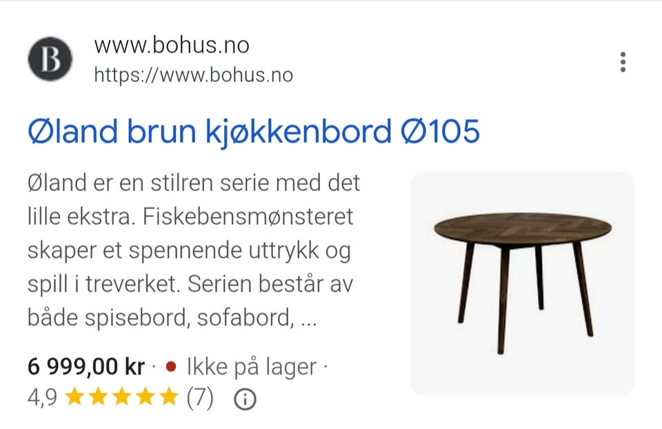This screenshot has height=429, width=662.
Task: Open the three-dot more options menu
Action: (623, 62)
